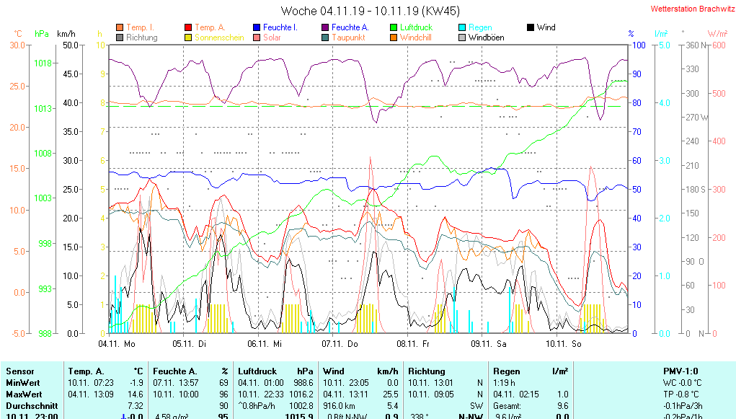
Task: Click the black Wind legend square
Action: (531, 27)
